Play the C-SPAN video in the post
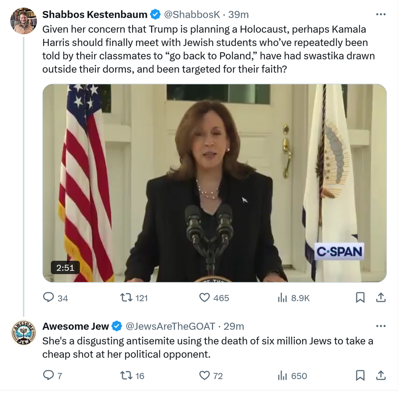 [214, 183]
